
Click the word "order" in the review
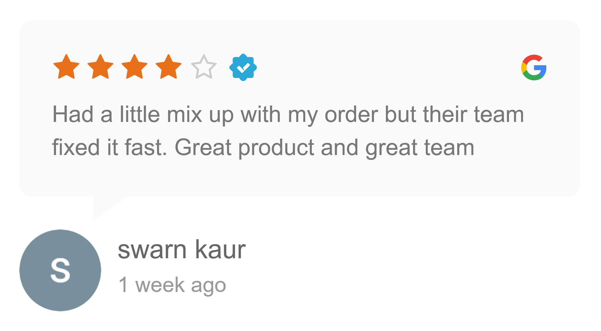pyautogui.click(x=351, y=115)
